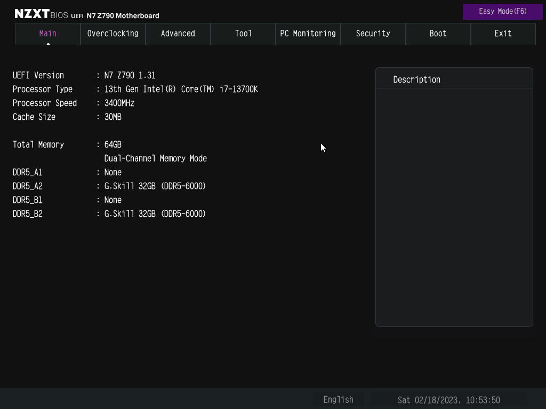Switch to the Security tab
The image size is (546, 409).
373,34
